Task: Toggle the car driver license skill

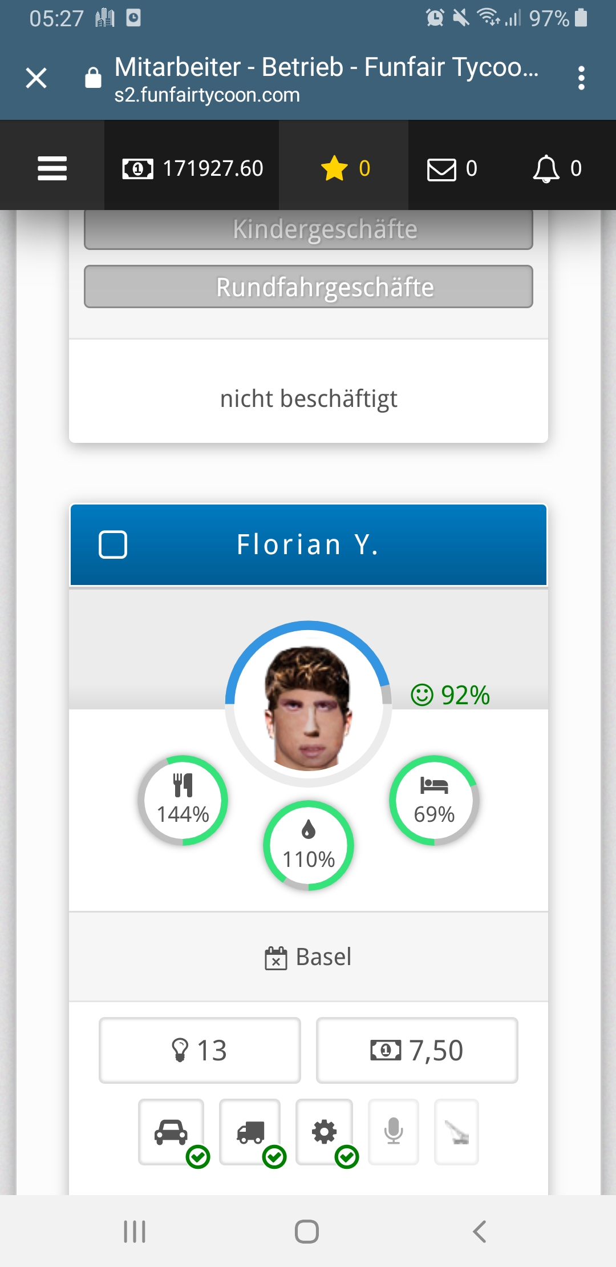Action: pos(171,1132)
